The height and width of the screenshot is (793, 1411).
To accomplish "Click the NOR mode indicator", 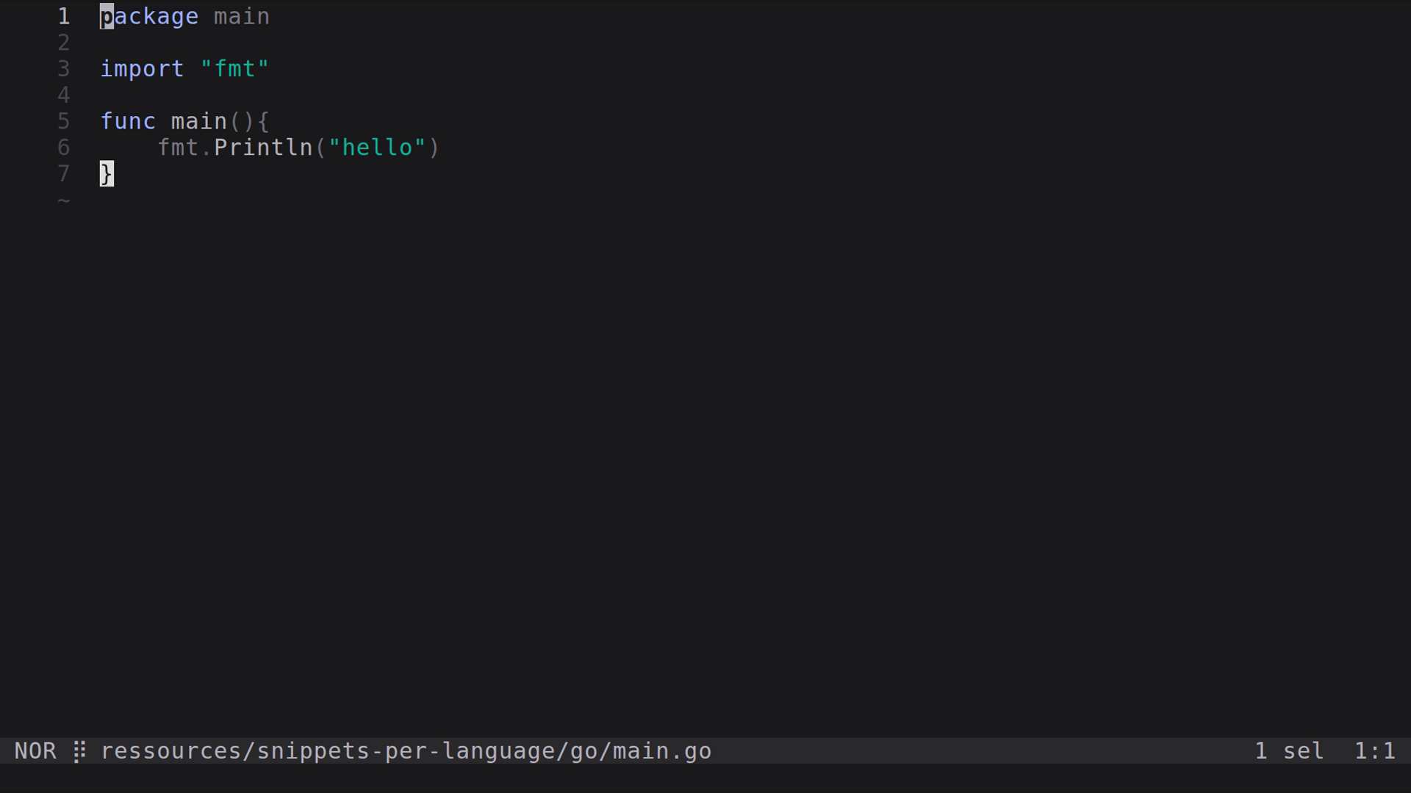I will [35, 751].
